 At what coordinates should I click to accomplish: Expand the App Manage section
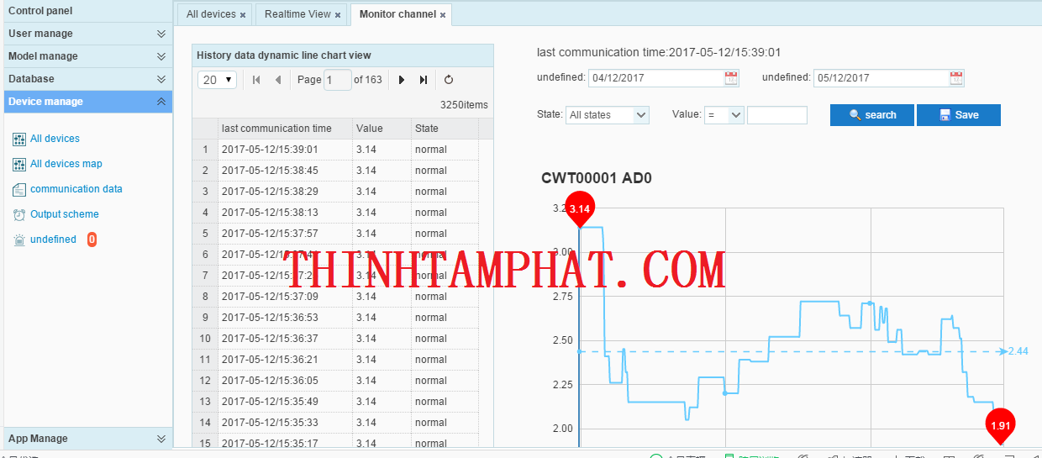(161, 439)
